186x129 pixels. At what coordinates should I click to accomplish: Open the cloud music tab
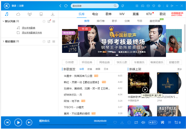tap(18, 14)
